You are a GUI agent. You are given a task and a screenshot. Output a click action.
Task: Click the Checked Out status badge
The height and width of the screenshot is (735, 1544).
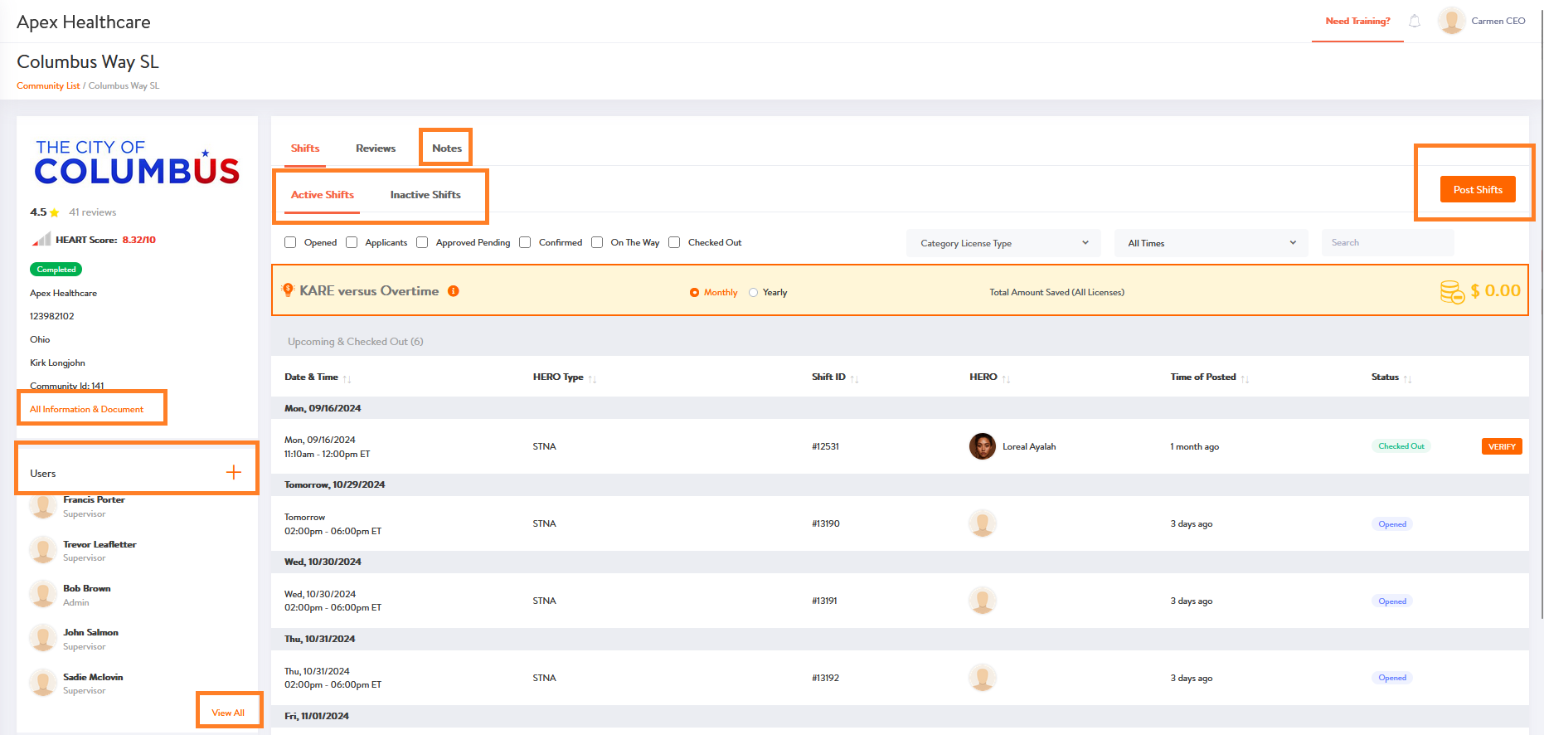click(1401, 446)
